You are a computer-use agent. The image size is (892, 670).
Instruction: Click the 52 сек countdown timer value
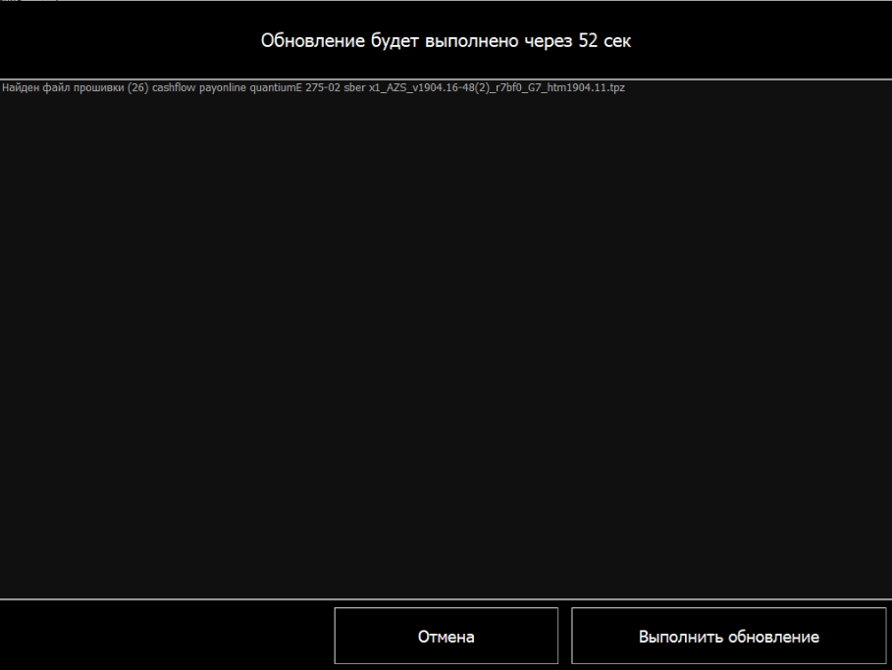[x=606, y=40]
